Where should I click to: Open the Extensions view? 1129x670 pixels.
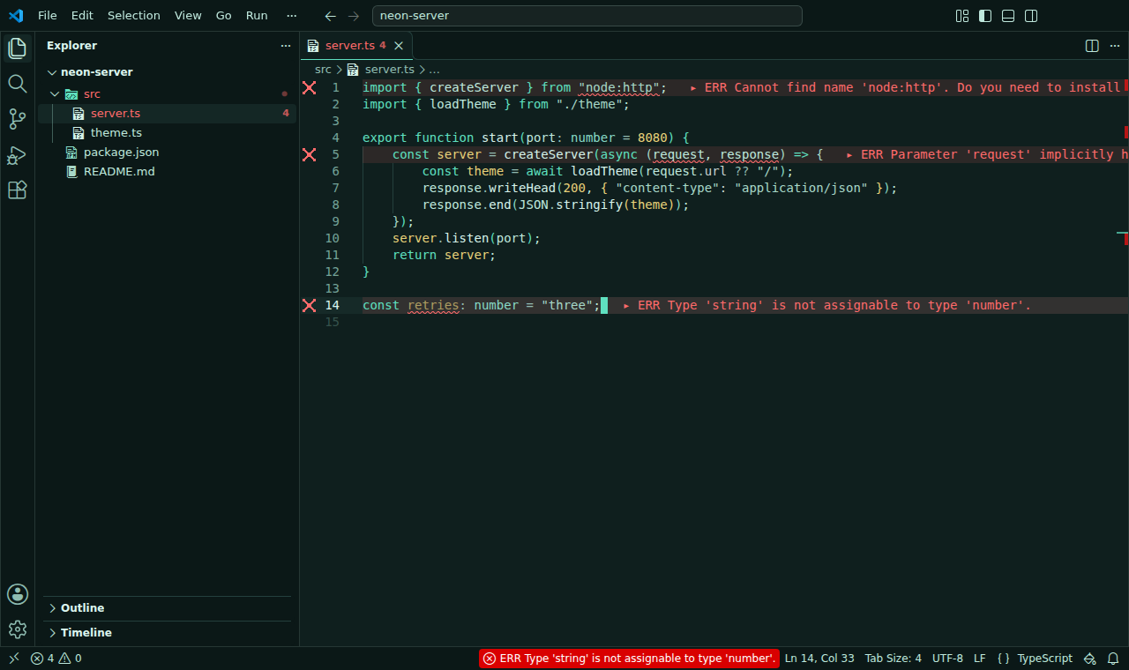tap(17, 190)
